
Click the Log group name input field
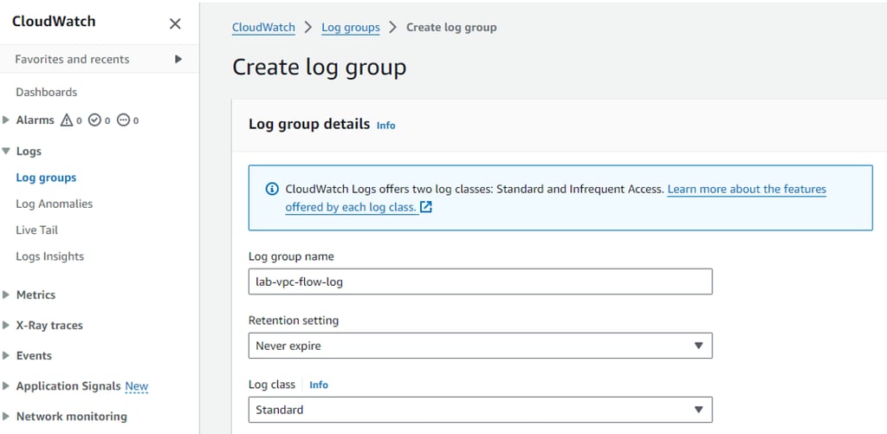click(480, 282)
